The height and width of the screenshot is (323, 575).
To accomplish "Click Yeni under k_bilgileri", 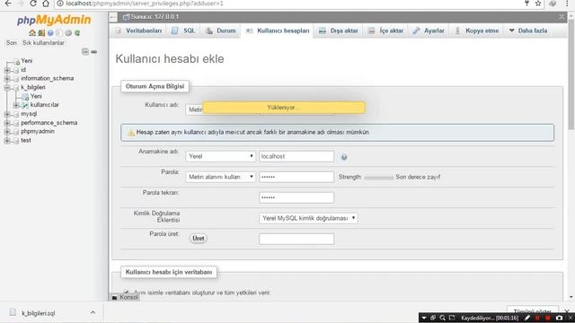I will [36, 96].
